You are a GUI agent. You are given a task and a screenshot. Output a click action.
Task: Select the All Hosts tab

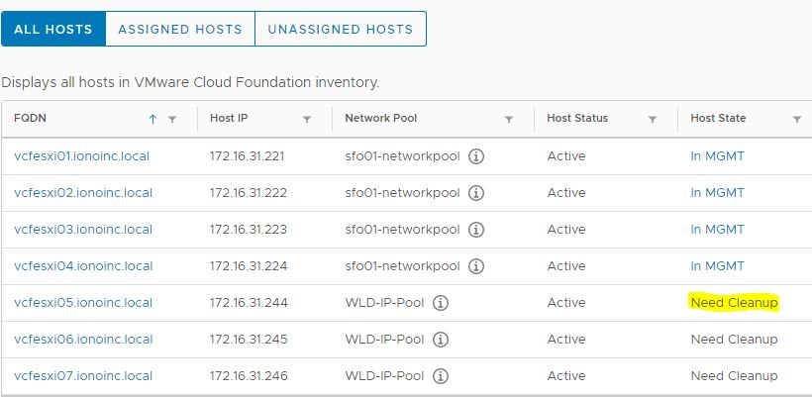tap(53, 29)
